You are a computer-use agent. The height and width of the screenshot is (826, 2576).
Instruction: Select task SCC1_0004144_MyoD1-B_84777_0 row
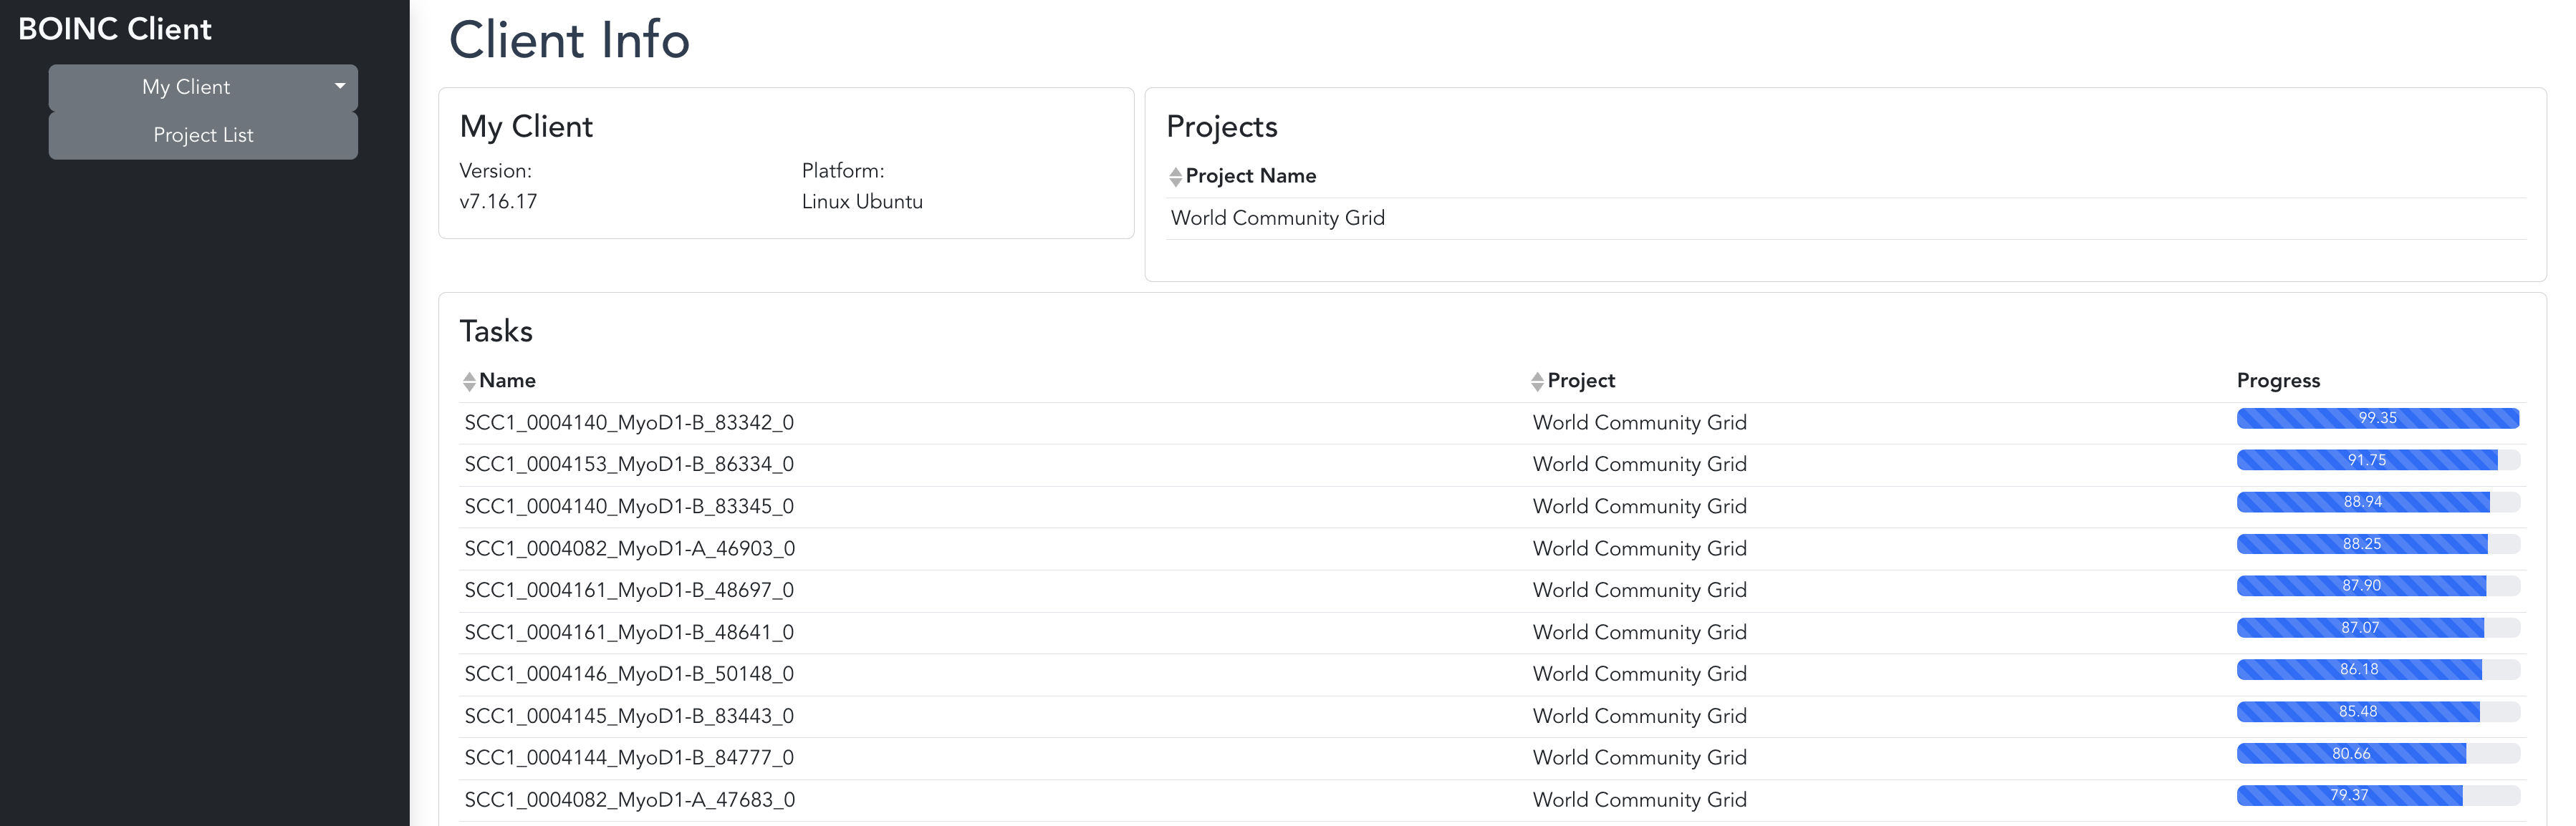(629, 758)
